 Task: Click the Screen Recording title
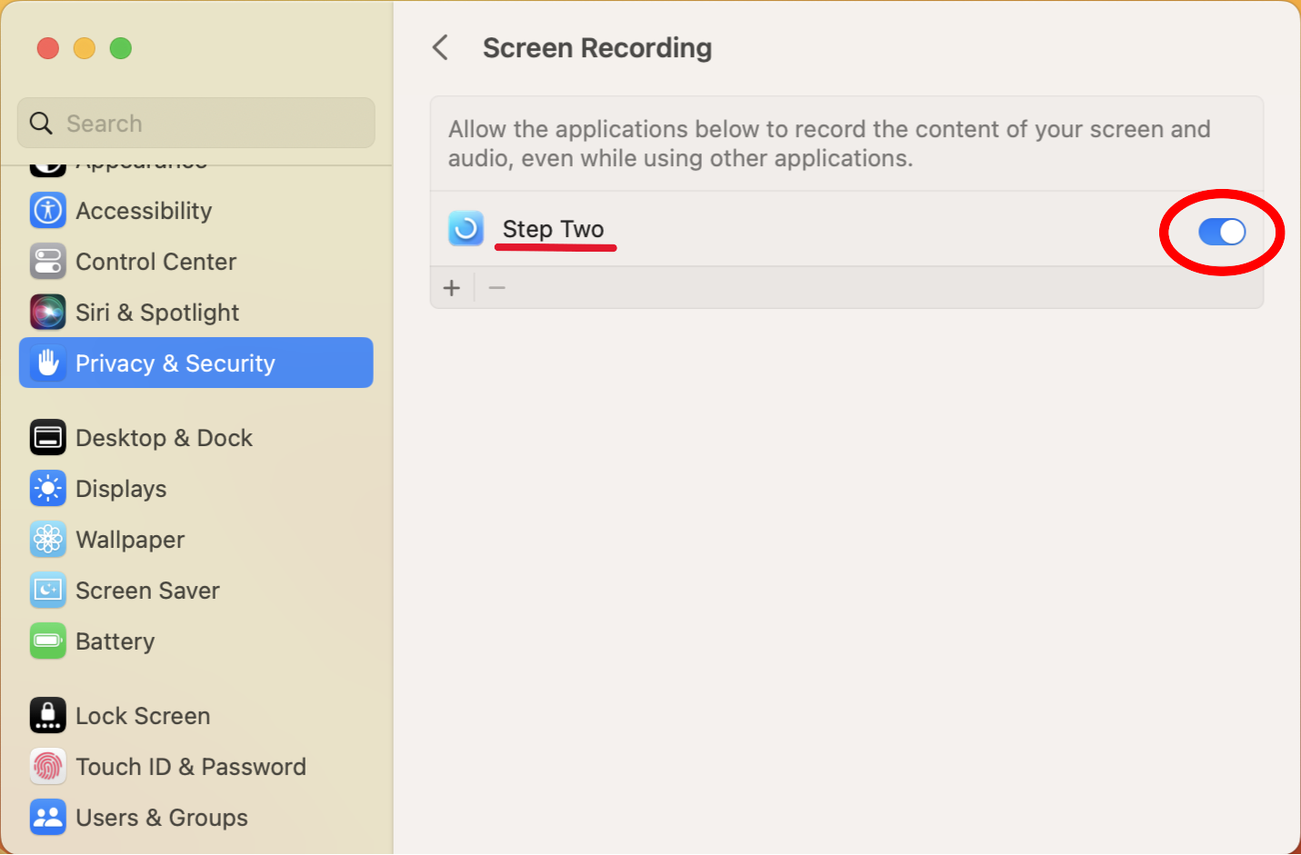597,48
